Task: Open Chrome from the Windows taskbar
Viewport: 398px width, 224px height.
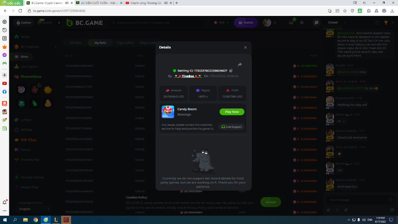Action: (35, 220)
